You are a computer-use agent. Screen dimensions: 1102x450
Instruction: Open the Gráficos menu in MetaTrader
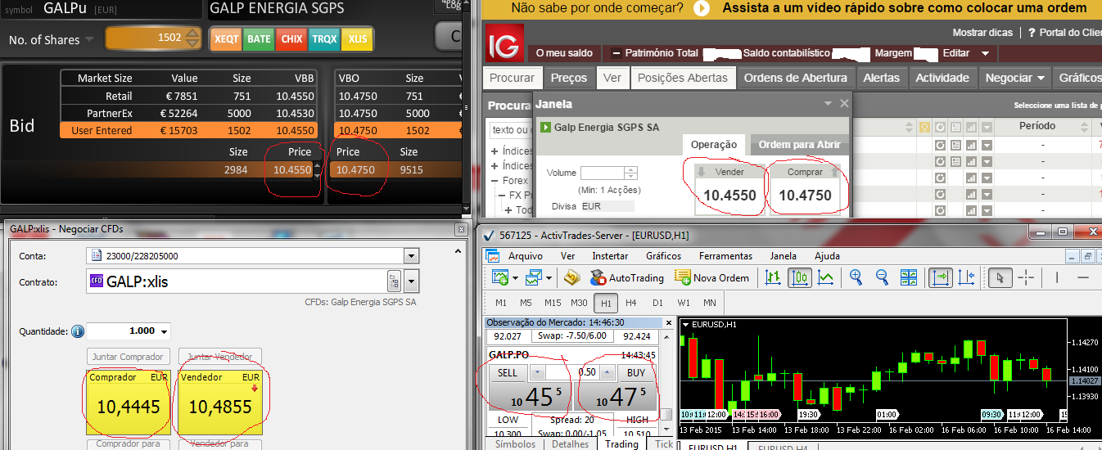coord(664,255)
